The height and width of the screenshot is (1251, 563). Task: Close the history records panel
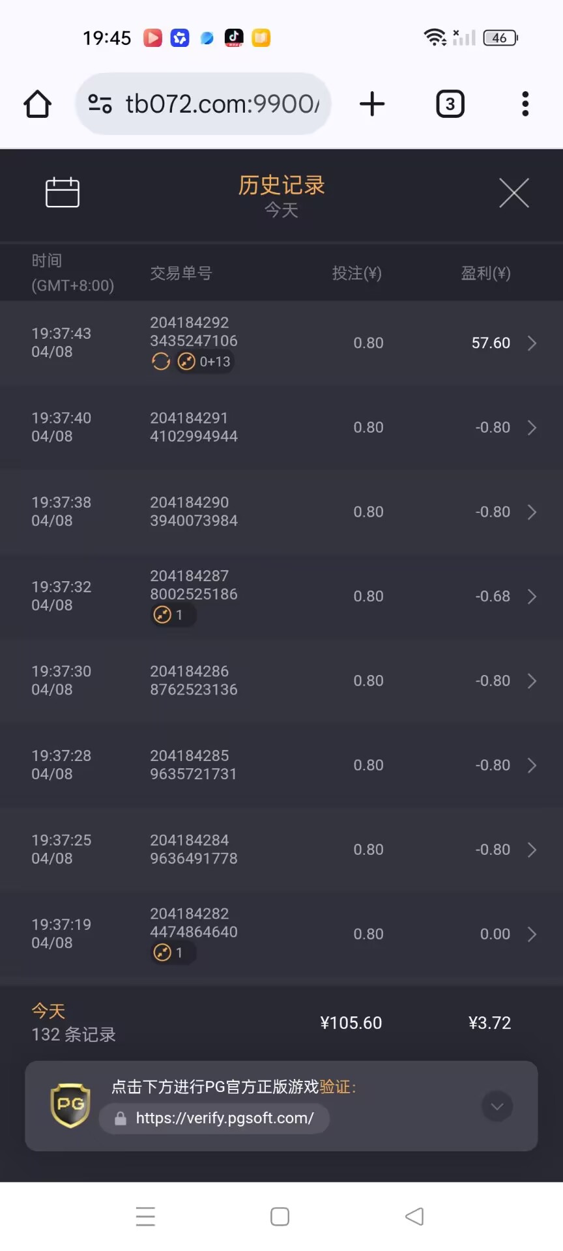point(513,193)
